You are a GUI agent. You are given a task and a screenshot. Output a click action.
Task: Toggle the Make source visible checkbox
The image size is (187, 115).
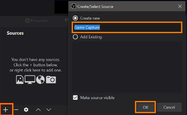click(x=75, y=97)
